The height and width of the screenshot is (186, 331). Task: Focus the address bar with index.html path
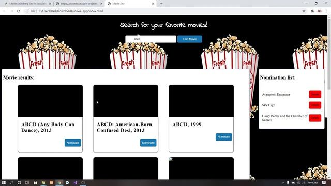[162, 11]
